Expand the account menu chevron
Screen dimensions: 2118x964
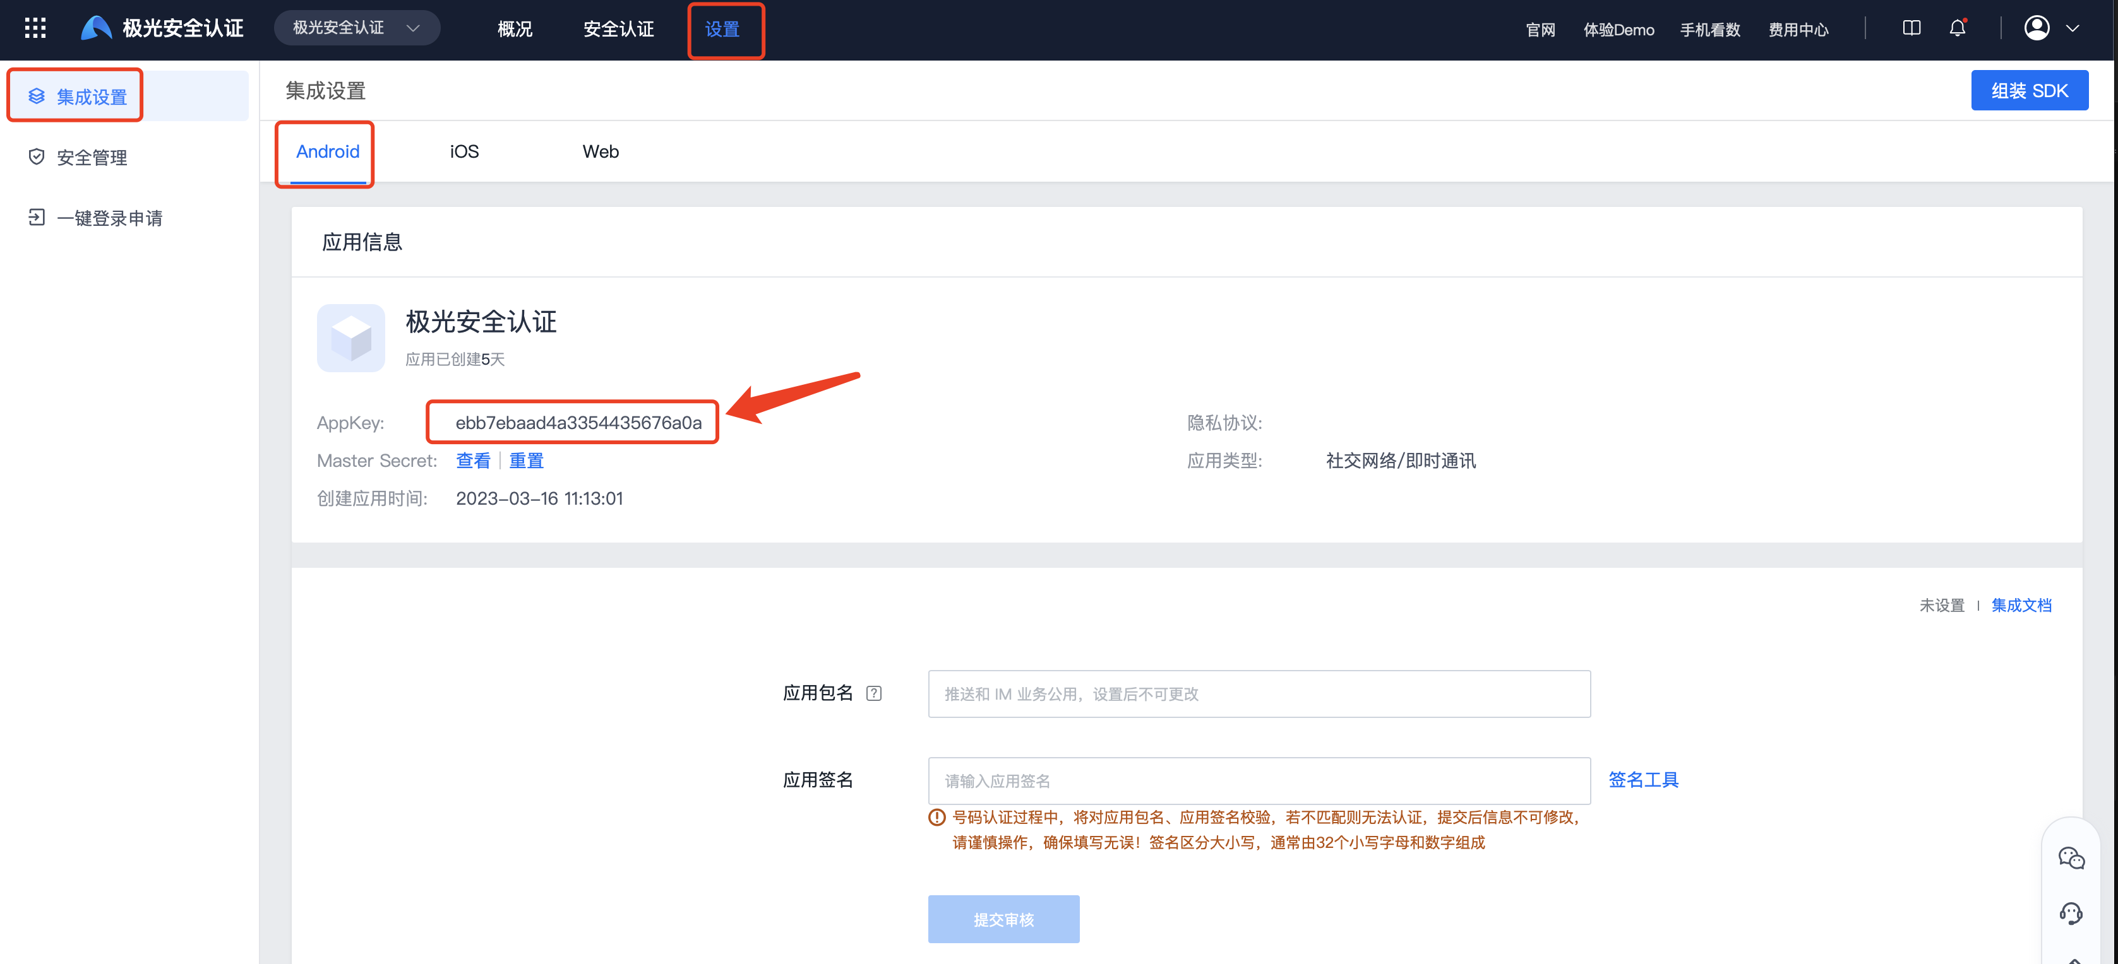click(x=2073, y=28)
